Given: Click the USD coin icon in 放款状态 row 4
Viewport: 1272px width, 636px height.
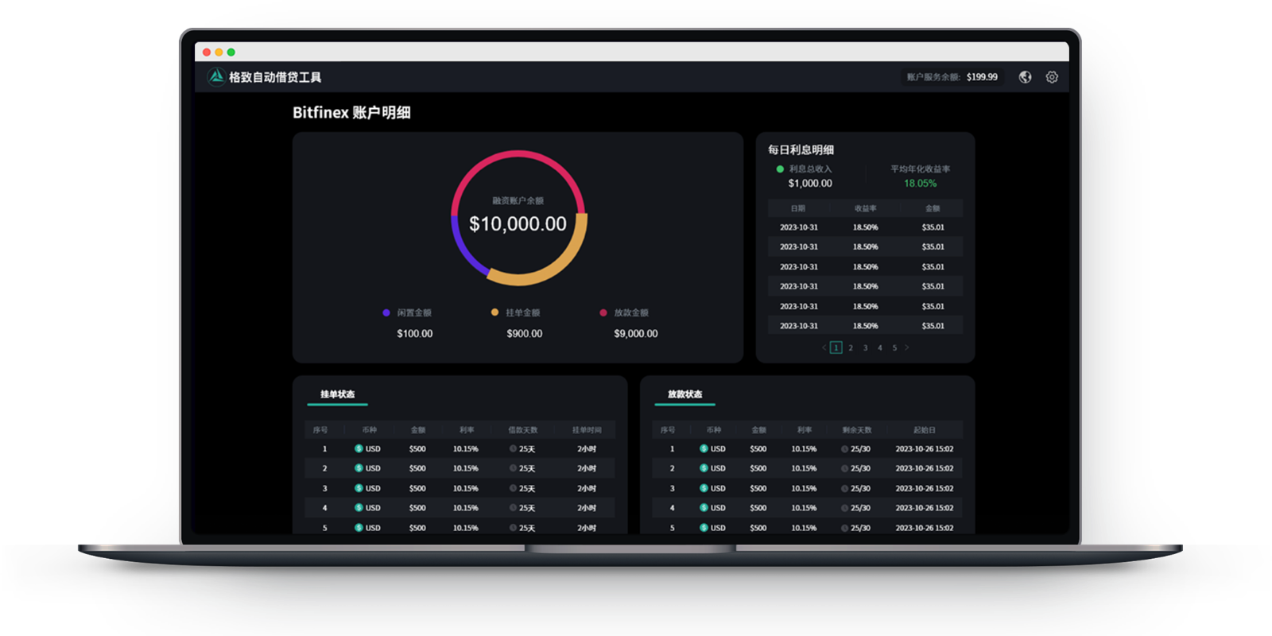Looking at the screenshot, I should [x=704, y=507].
